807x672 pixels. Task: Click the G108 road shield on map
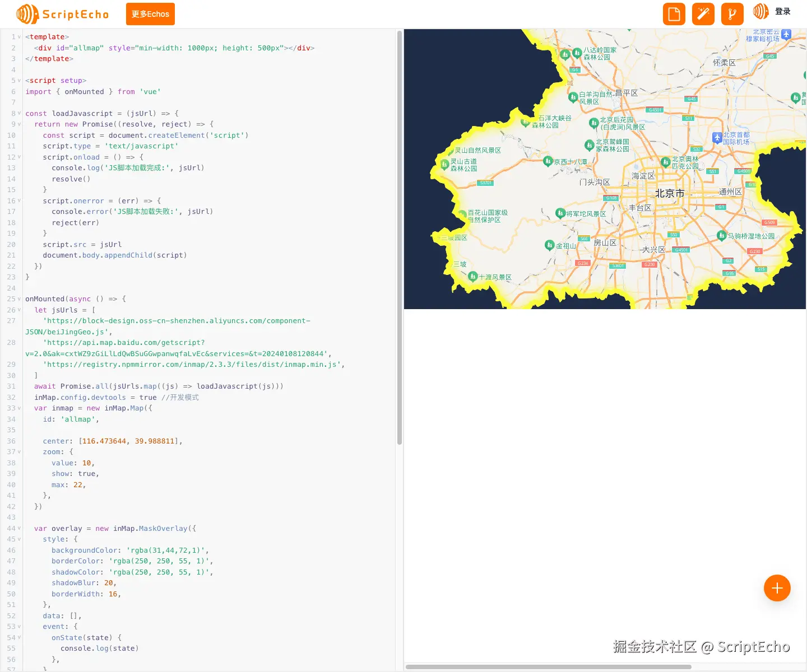click(x=611, y=198)
